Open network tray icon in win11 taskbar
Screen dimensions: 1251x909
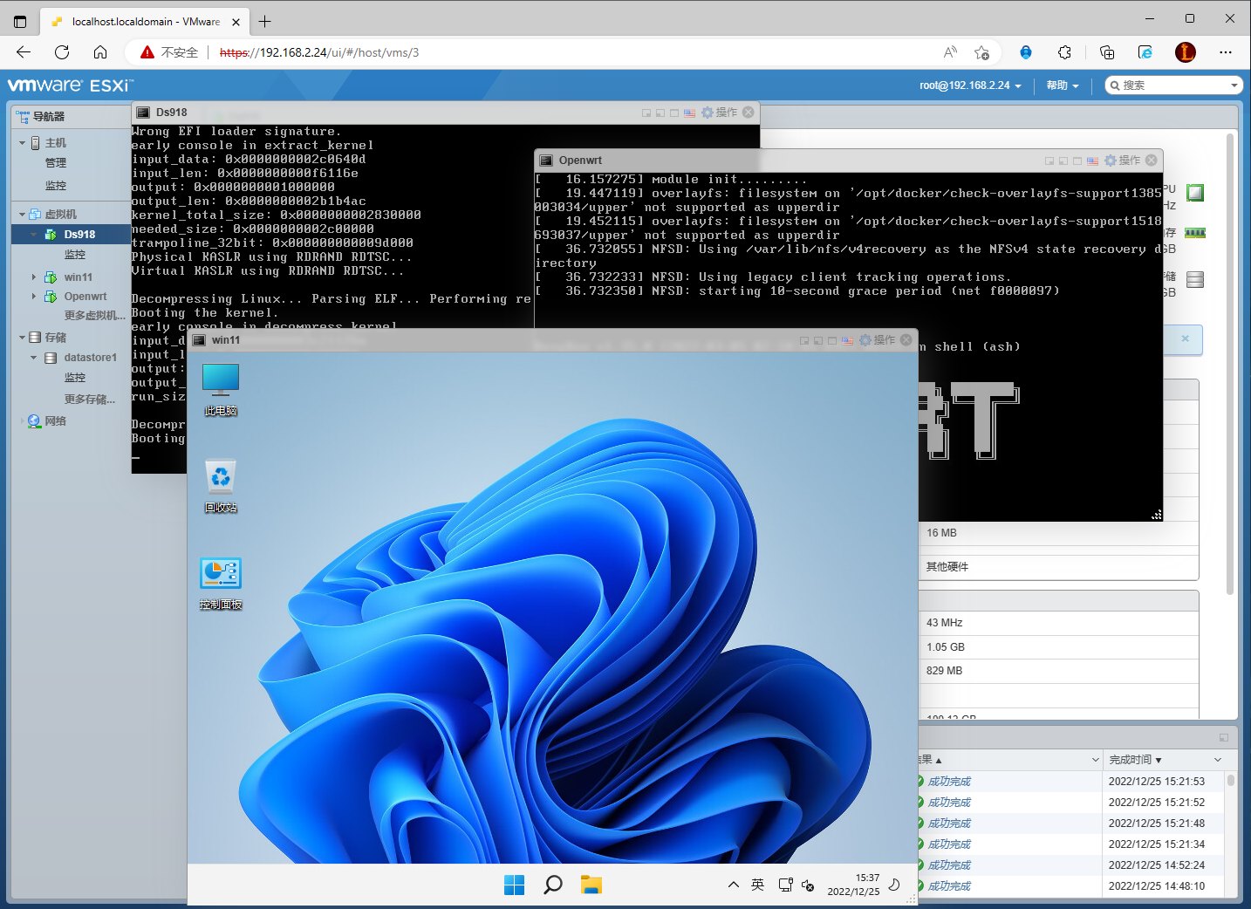(785, 885)
